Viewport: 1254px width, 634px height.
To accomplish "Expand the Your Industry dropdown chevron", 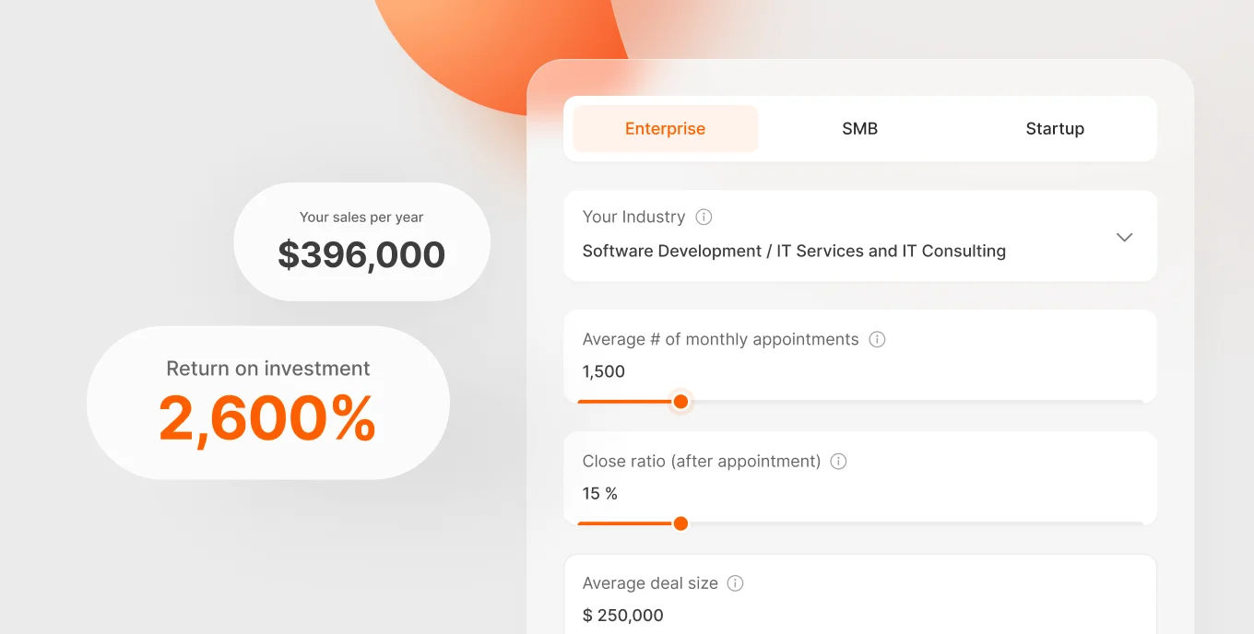I will coord(1124,237).
